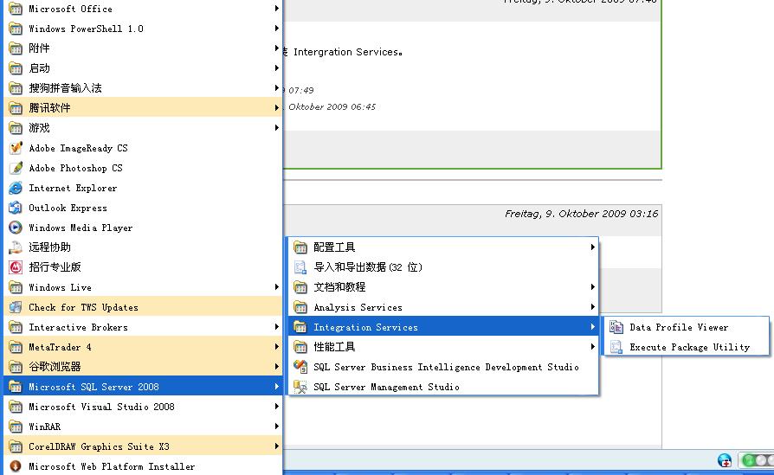The width and height of the screenshot is (774, 475).
Task: Open SQL Server Business Intelligence Development Studio
Action: [446, 367]
